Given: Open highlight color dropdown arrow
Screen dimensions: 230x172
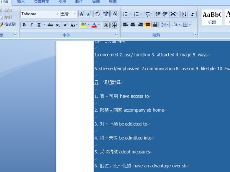Looking at the screenshot, I should coord(89,25).
